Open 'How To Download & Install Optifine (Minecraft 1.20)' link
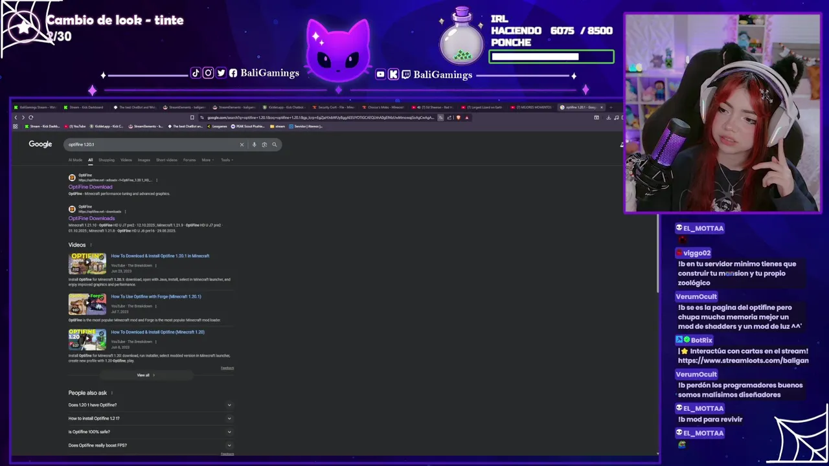829x466 pixels. pos(157,332)
